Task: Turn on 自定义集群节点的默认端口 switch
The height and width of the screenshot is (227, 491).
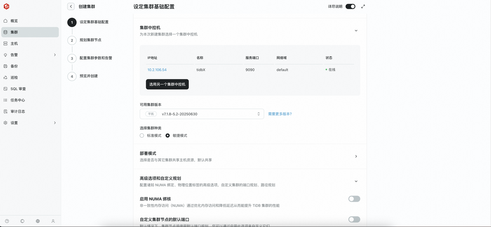Action: click(354, 219)
